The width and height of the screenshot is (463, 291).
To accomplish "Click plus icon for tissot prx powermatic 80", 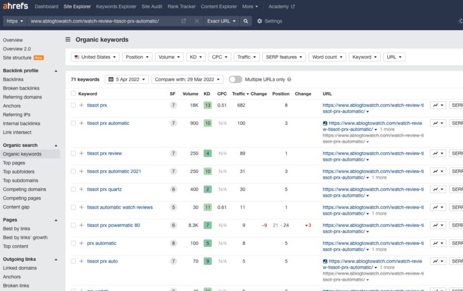I will point(81,225).
